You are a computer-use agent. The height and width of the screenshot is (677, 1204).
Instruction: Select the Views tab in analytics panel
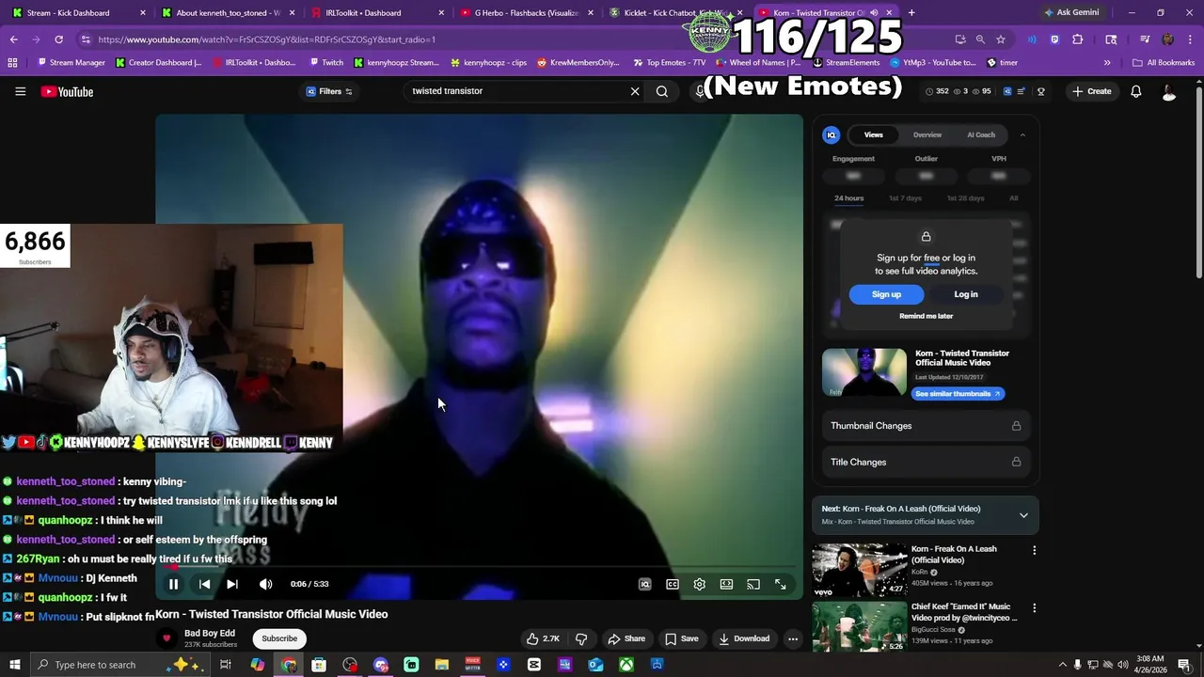point(874,134)
